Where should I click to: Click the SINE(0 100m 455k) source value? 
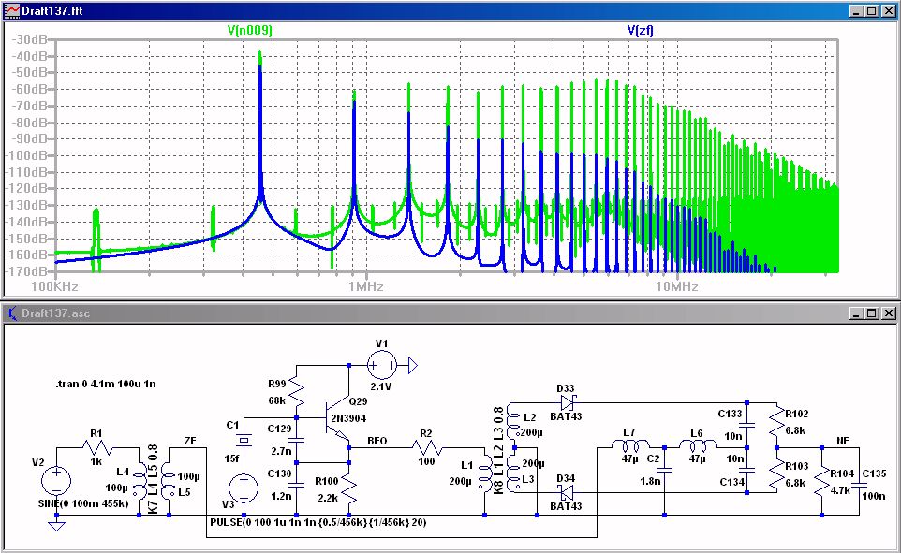83,503
